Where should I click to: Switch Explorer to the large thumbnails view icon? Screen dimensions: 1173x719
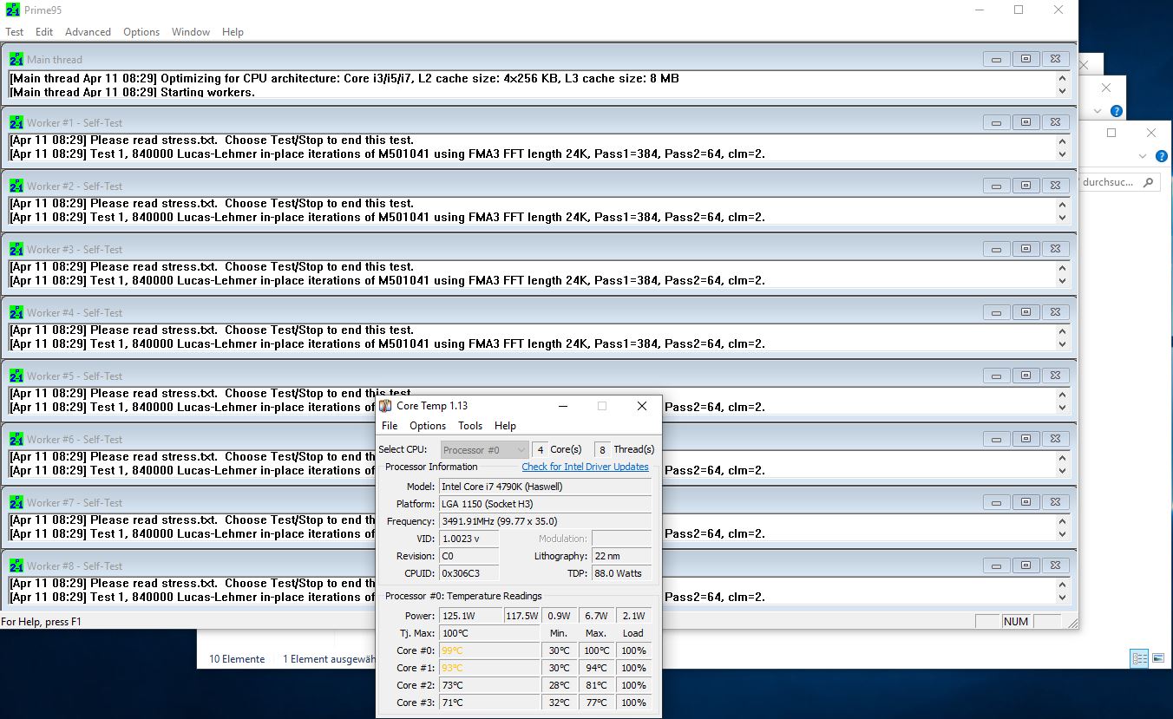point(1158,658)
